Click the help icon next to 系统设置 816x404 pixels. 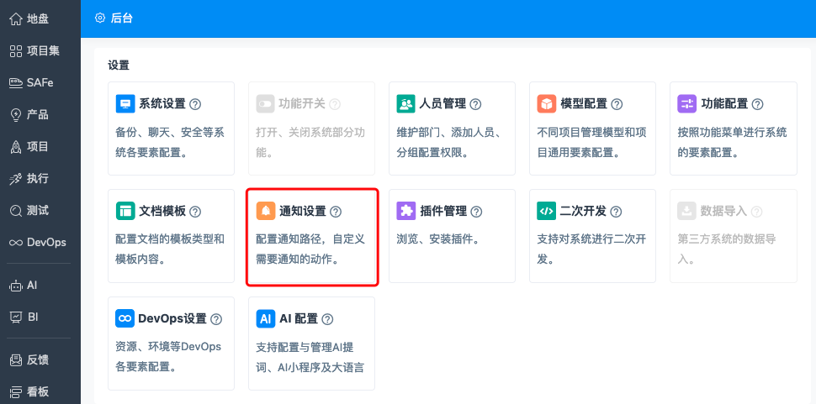click(195, 104)
